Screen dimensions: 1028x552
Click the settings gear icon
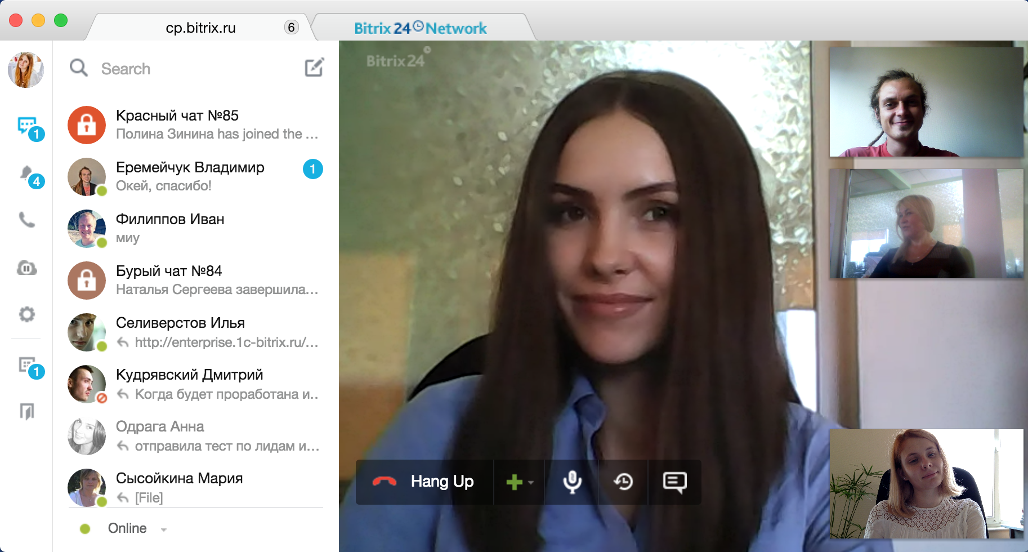27,314
